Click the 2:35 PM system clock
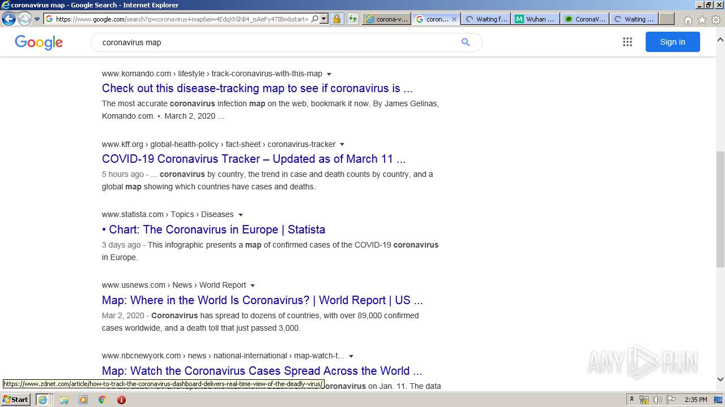The width and height of the screenshot is (725, 407). (x=696, y=400)
